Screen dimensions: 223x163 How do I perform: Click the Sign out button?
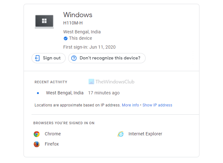coord(48,58)
